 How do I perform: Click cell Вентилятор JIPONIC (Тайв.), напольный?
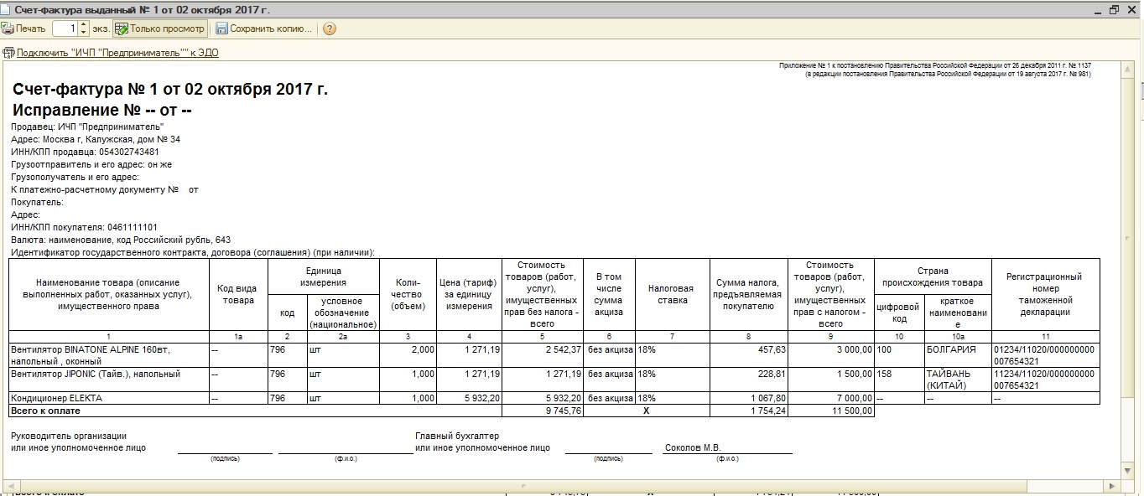pos(109,379)
